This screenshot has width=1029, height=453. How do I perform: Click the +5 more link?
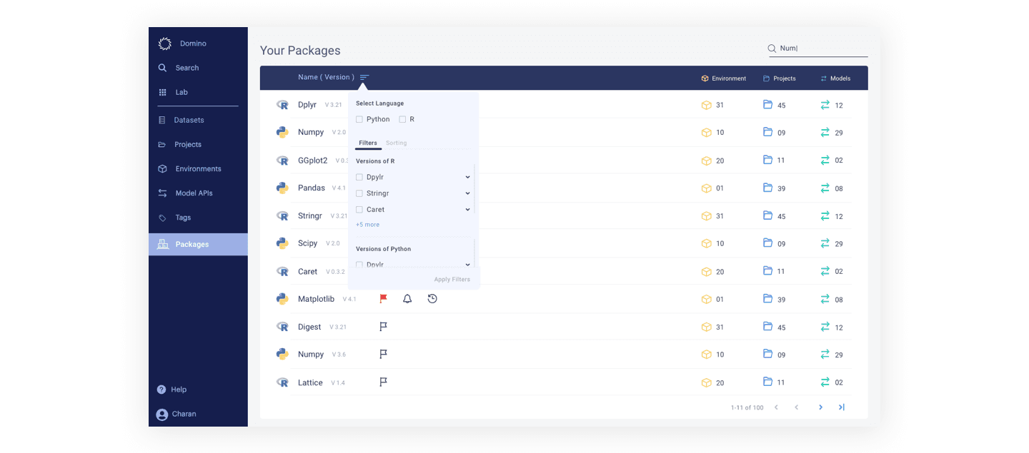click(x=367, y=225)
